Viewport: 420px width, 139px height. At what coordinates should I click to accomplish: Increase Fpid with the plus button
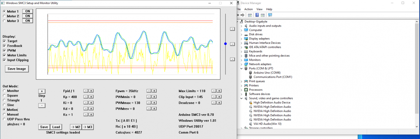click(x=91, y=91)
